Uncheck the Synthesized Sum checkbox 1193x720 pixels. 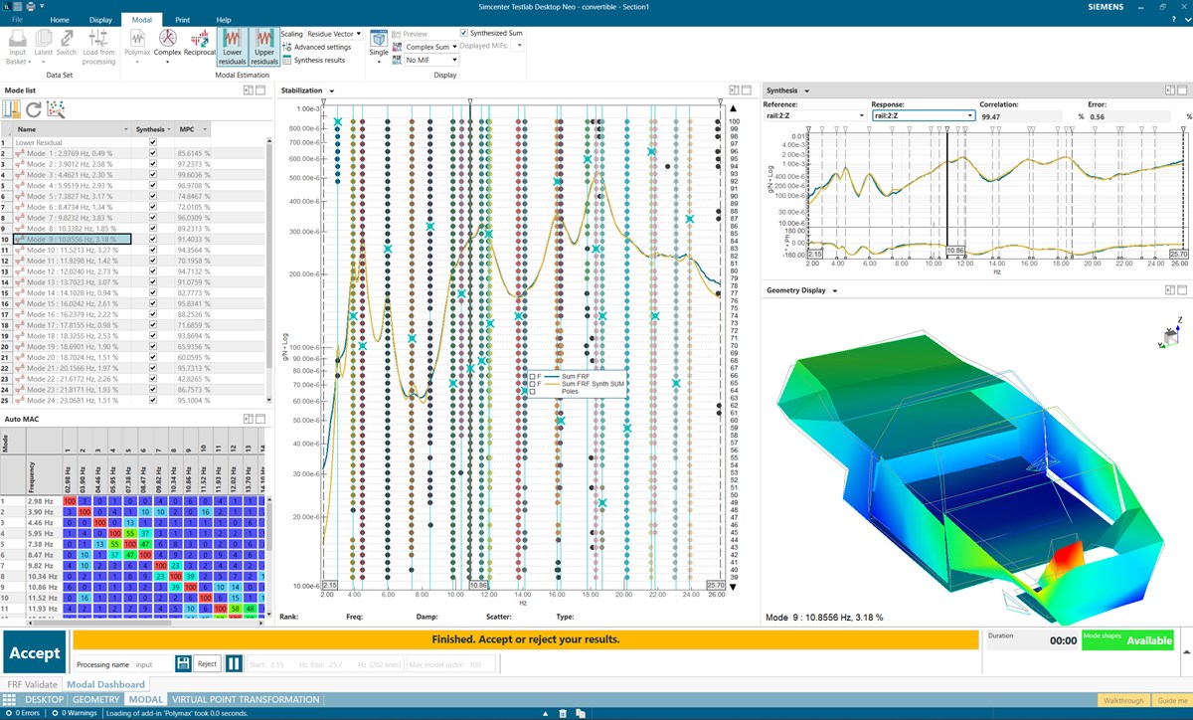(464, 33)
